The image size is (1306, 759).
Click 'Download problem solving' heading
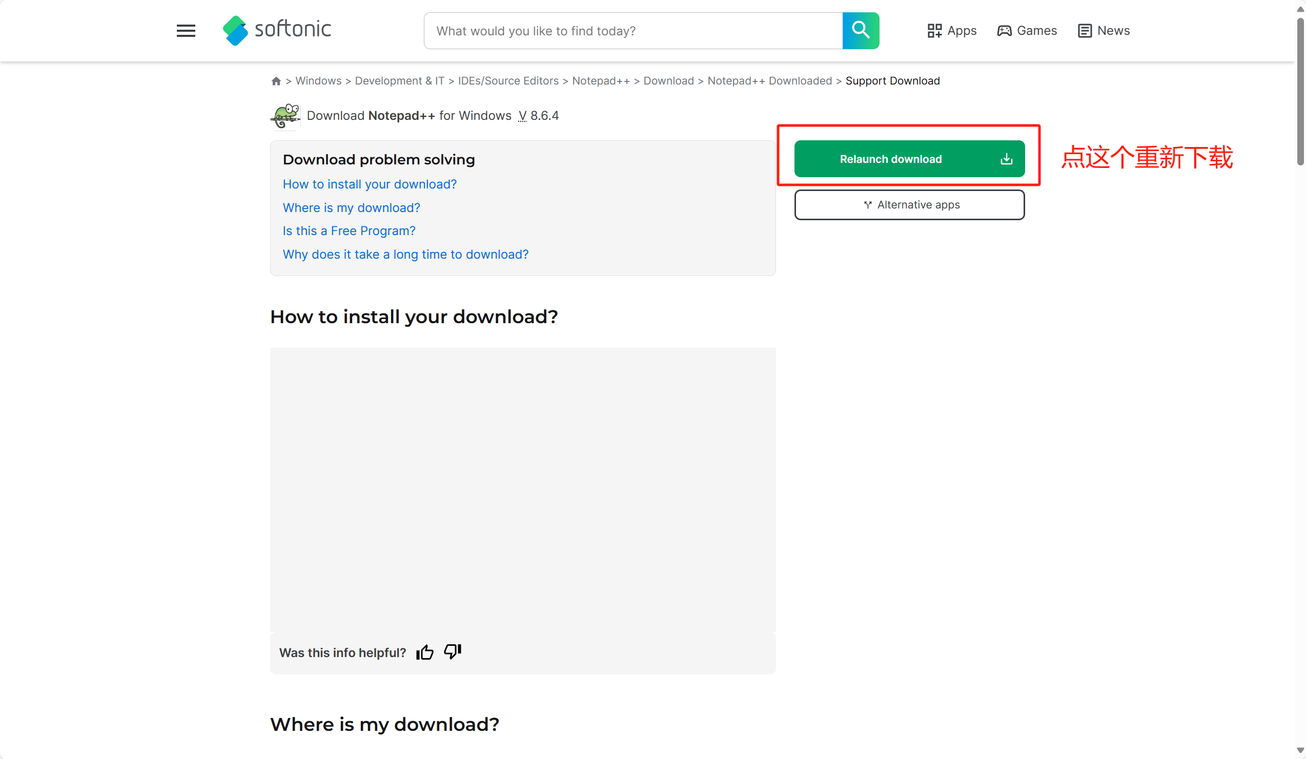(x=379, y=159)
